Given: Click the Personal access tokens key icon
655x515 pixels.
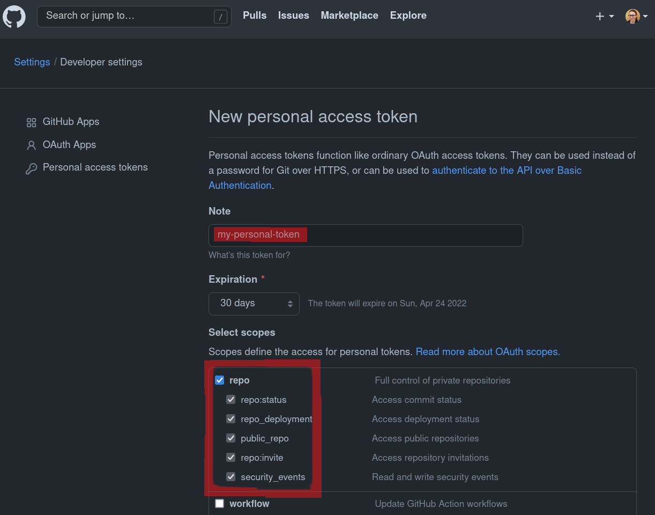Looking at the screenshot, I should [x=31, y=168].
